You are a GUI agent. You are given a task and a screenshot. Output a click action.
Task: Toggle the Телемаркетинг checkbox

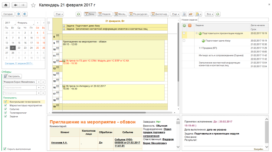[5, 113]
